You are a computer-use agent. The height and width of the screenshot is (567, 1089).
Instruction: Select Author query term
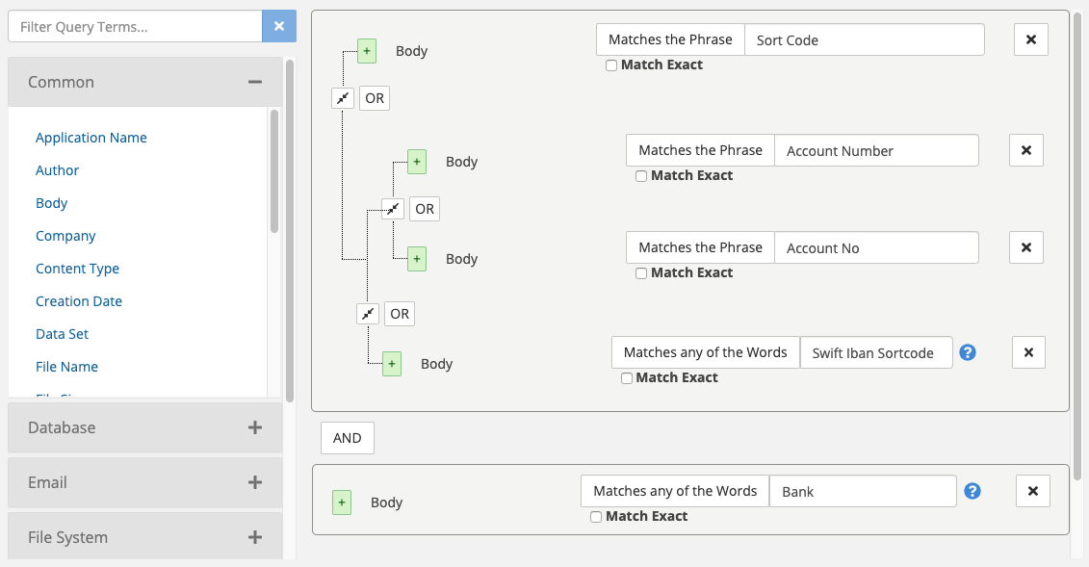click(57, 170)
